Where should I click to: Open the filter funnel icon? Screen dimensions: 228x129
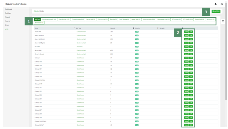point(223,21)
